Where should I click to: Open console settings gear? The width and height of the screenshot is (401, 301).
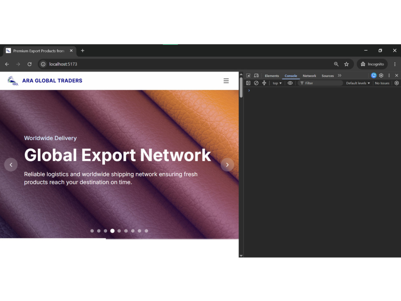(x=397, y=83)
